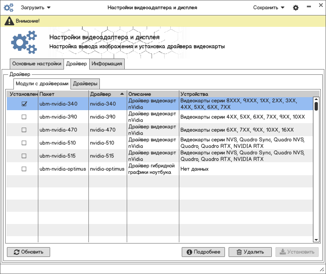Expand the Сохранить dropdown menu

click(269, 8)
